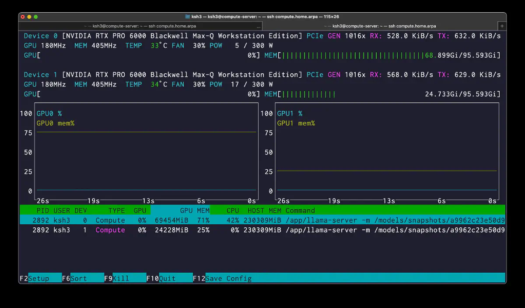
Task: Click the ellipsis activity indicator on first tab
Action: pos(258,26)
